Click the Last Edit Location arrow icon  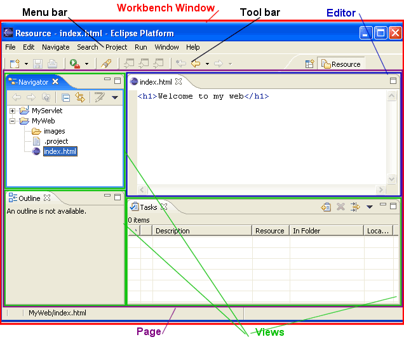[x=181, y=63]
